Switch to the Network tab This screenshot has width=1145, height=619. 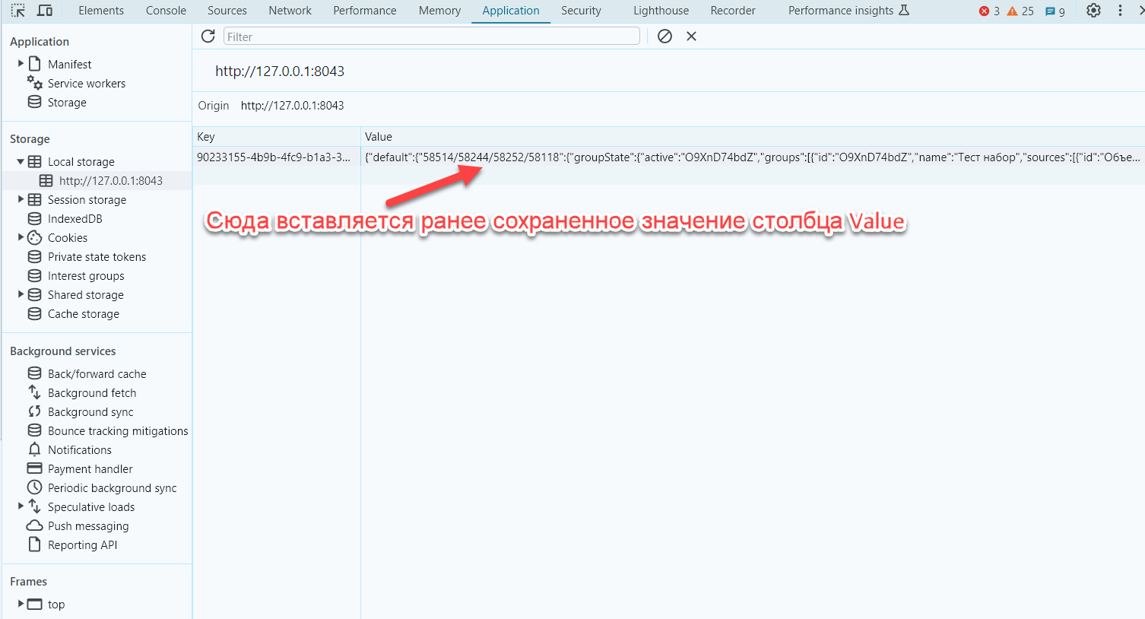[290, 11]
